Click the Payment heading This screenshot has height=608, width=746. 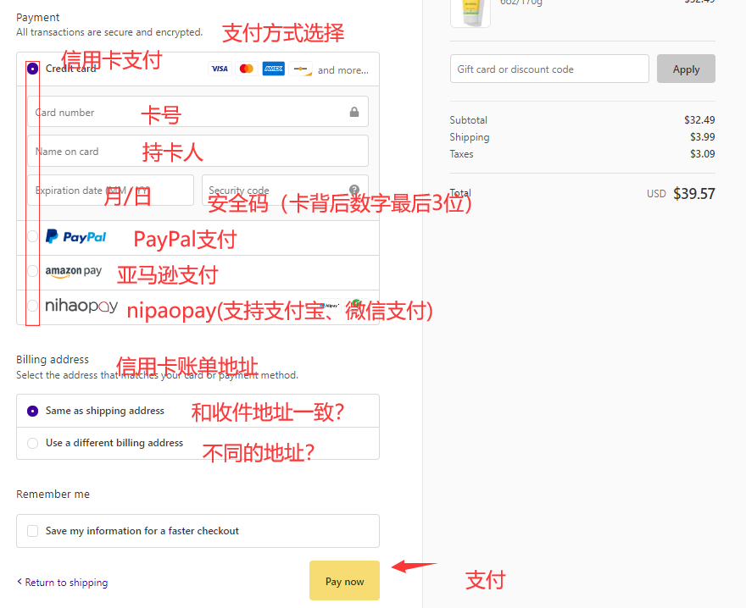point(37,18)
